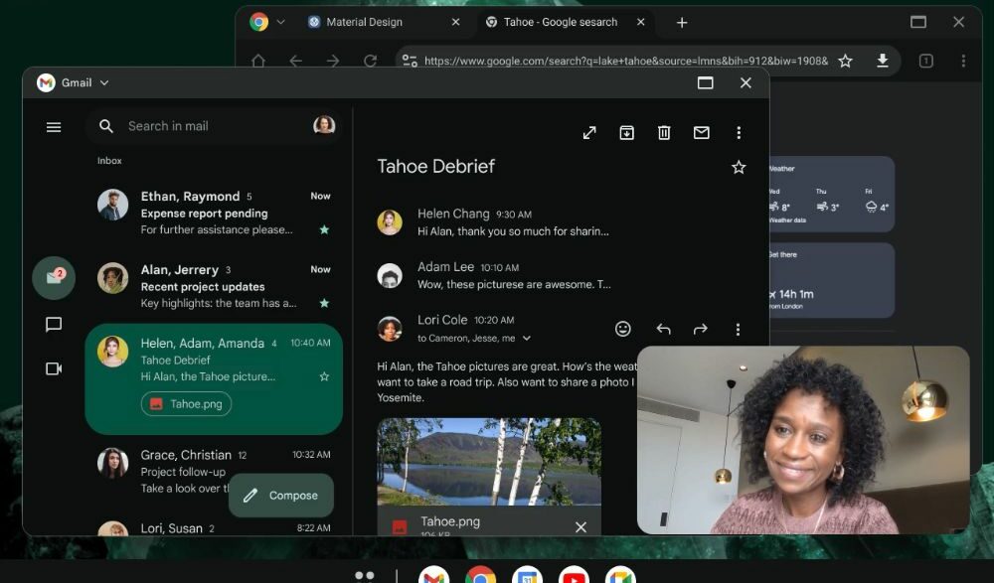Open the Gmail app title dropdown
994x583 pixels.
click(x=104, y=83)
